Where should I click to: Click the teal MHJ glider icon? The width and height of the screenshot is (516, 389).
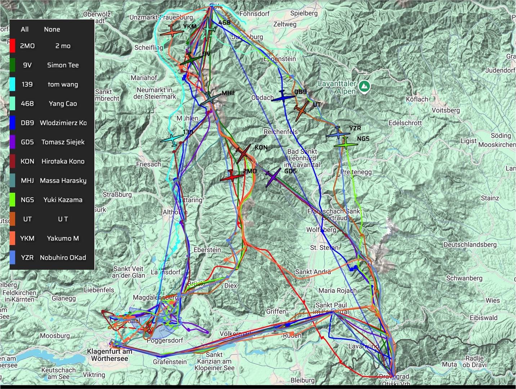210,98
